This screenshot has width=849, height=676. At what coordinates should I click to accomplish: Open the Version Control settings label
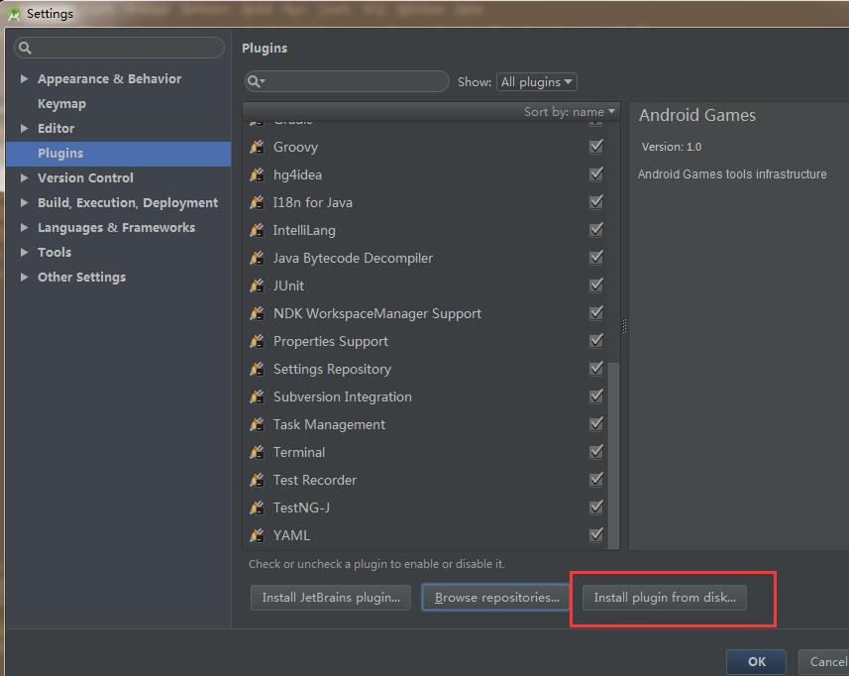point(85,177)
